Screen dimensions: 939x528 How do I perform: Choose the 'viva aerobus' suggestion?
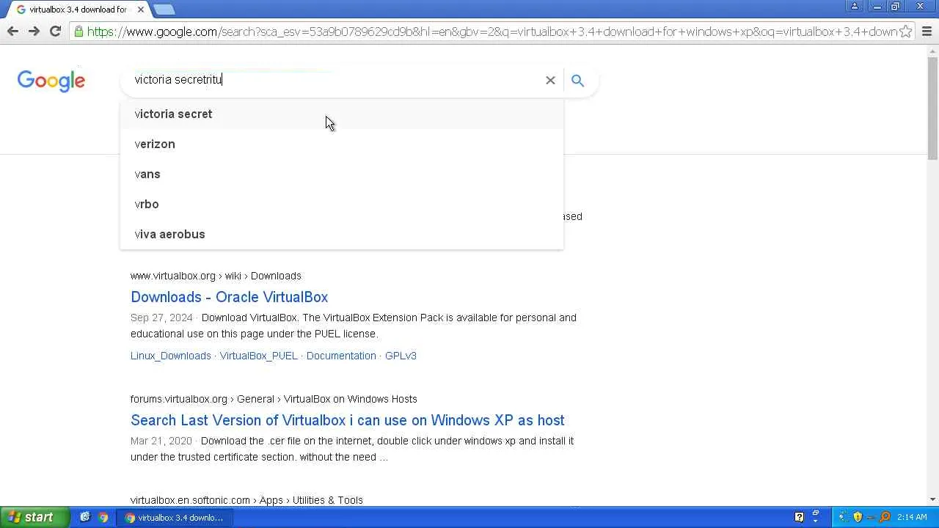[x=342, y=234]
